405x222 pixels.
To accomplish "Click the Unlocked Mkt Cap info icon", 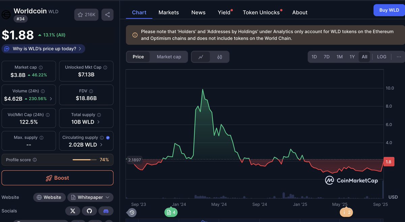I will 105,67.
